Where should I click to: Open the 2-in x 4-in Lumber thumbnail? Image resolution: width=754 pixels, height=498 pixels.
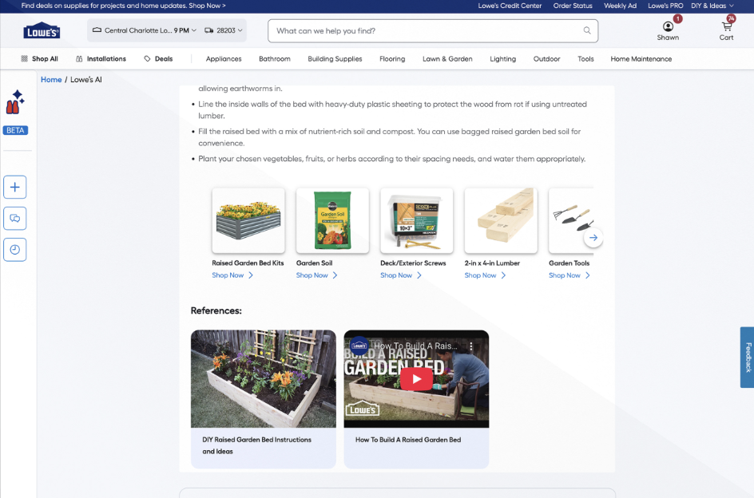[501, 220]
